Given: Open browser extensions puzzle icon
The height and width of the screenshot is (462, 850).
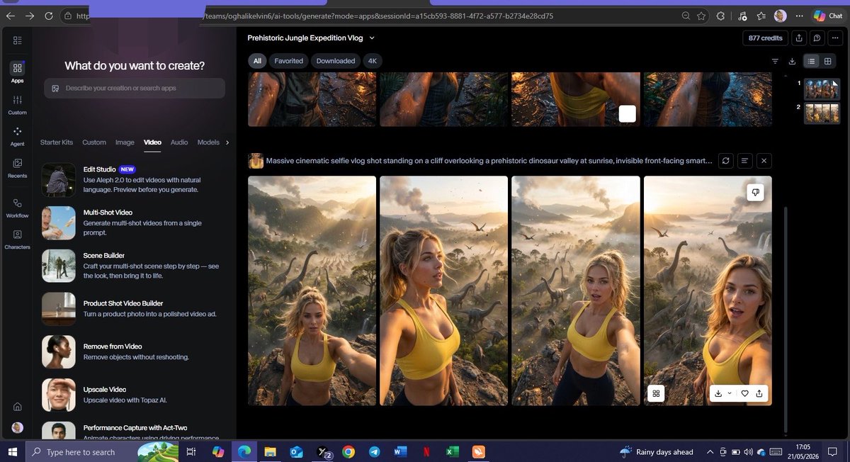Looking at the screenshot, I should click(x=721, y=16).
